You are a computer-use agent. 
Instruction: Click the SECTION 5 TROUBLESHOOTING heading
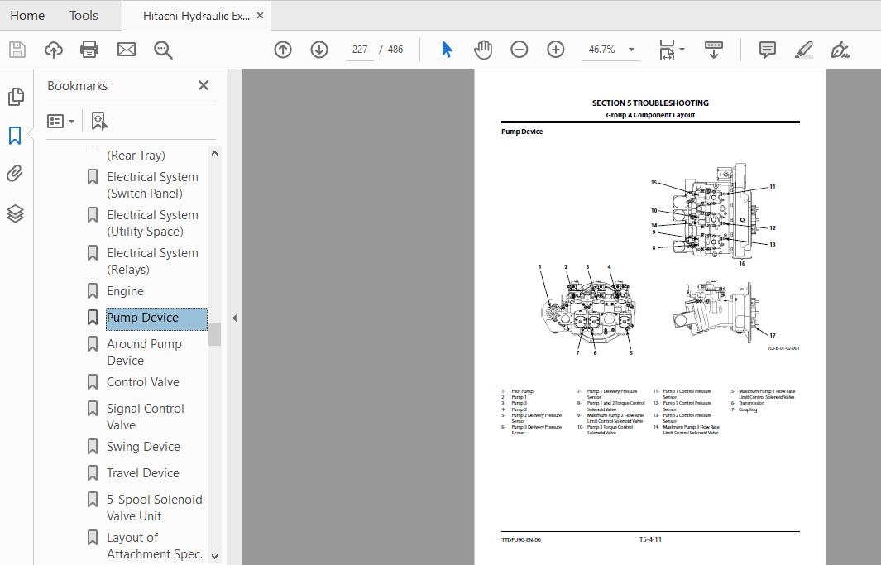650,103
